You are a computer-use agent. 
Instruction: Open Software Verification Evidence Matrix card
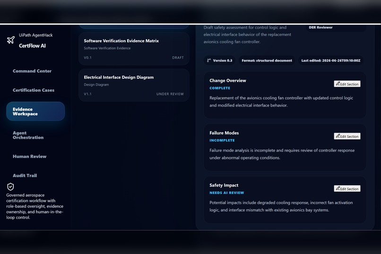point(134,49)
